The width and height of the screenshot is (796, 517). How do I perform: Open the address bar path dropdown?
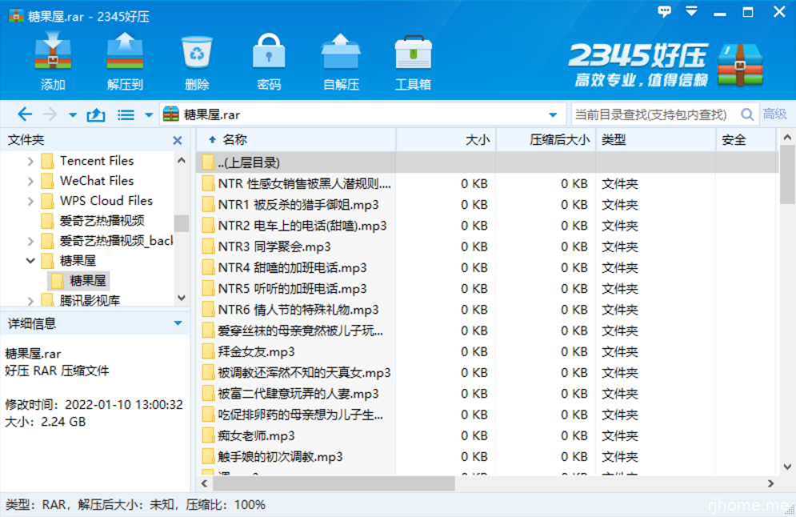point(553,115)
